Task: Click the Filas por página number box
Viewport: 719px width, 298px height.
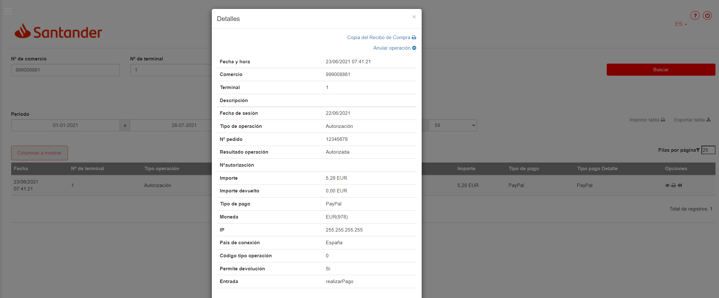Action: [708, 150]
